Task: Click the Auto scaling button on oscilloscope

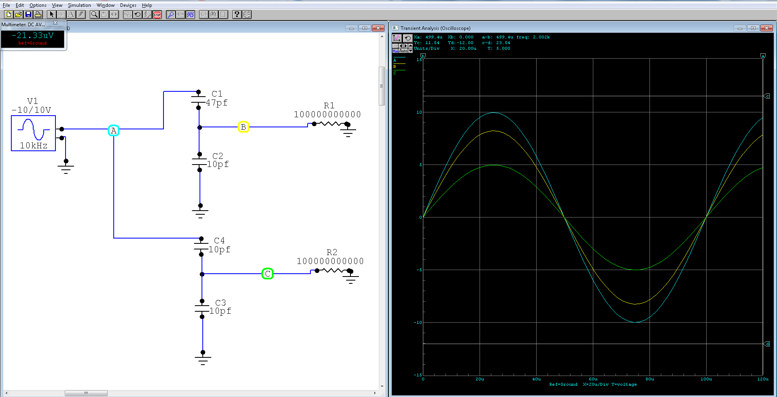Action: 403,51
